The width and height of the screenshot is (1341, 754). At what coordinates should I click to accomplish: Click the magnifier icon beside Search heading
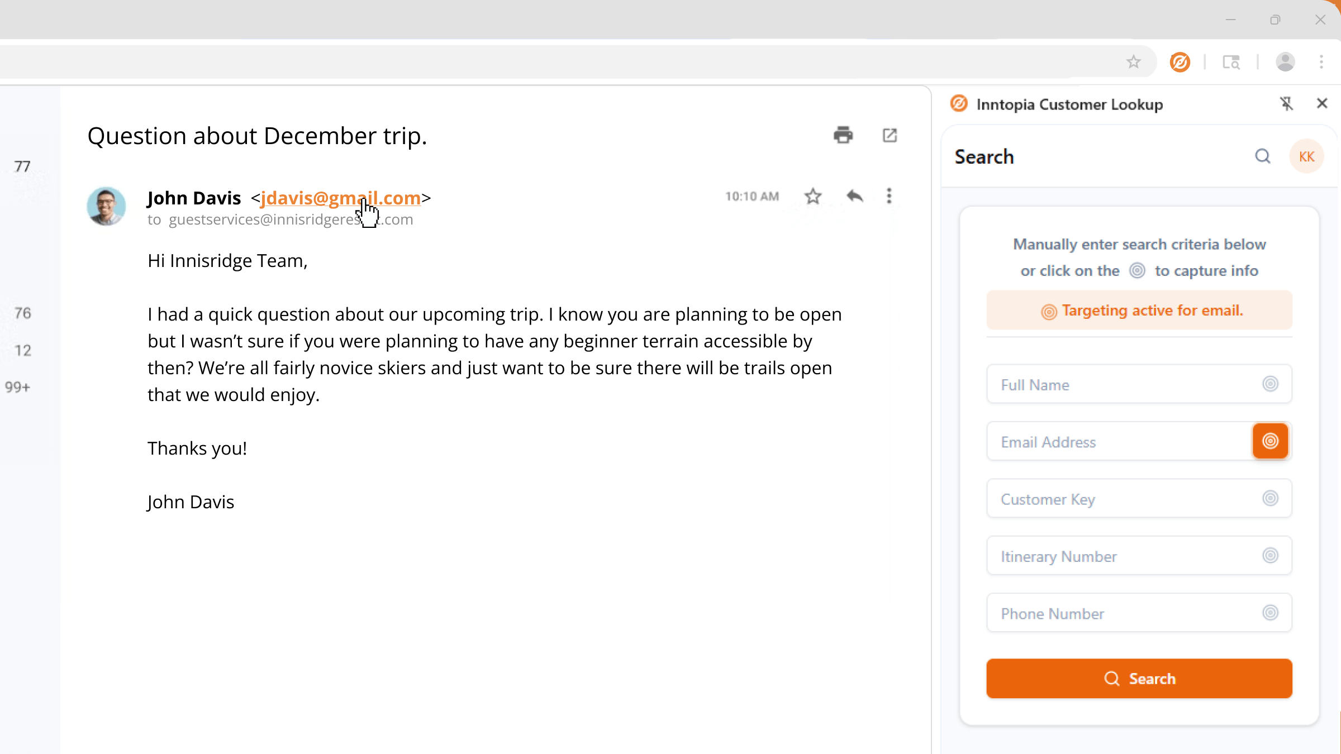coord(1263,156)
